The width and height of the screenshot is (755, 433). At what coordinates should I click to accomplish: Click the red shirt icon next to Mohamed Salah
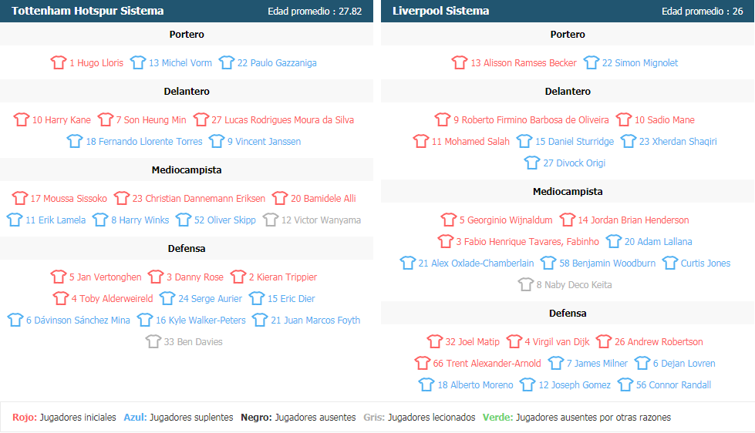click(x=421, y=142)
